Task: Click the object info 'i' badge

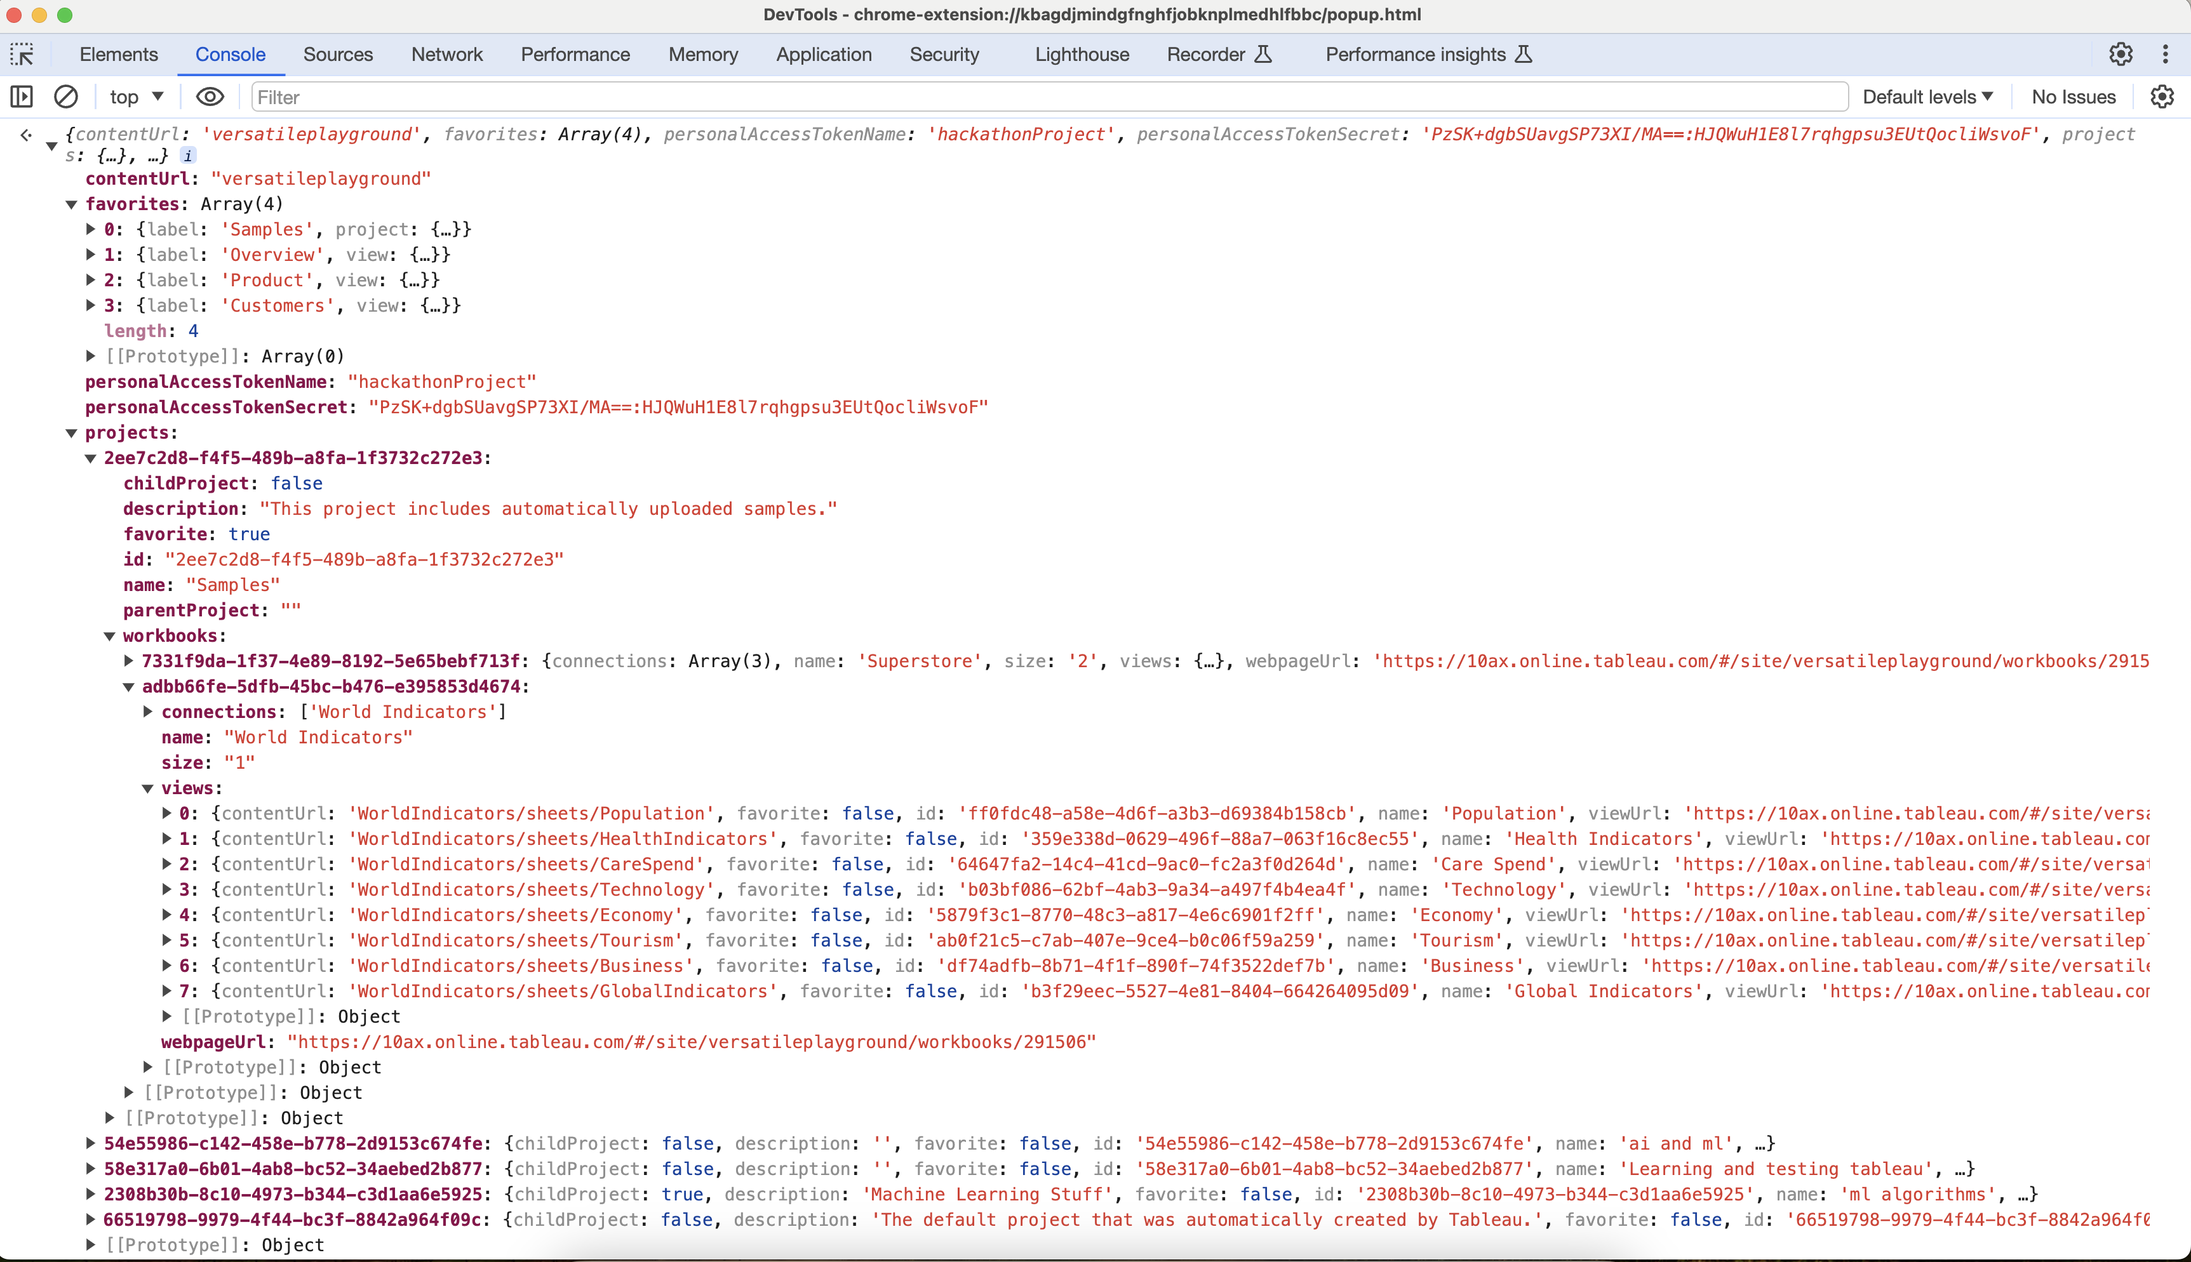Action: [188, 156]
